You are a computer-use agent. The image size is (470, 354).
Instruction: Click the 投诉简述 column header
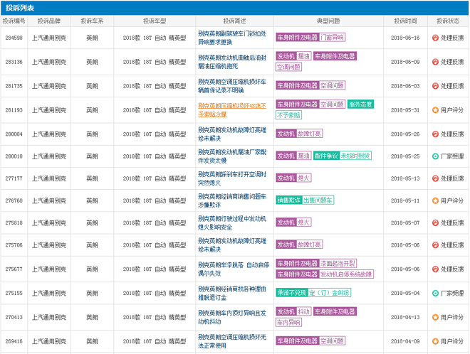coord(234,21)
